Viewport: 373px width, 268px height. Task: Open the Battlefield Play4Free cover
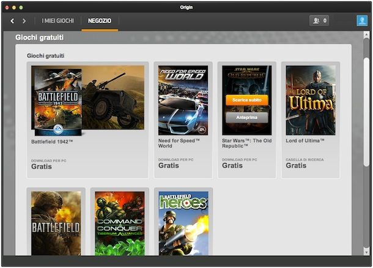pyautogui.click(x=56, y=223)
